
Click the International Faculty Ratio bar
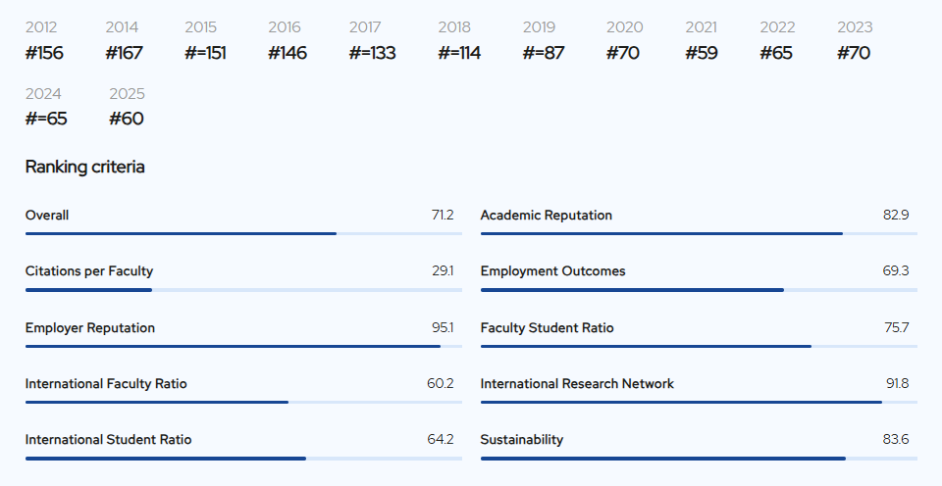243,402
